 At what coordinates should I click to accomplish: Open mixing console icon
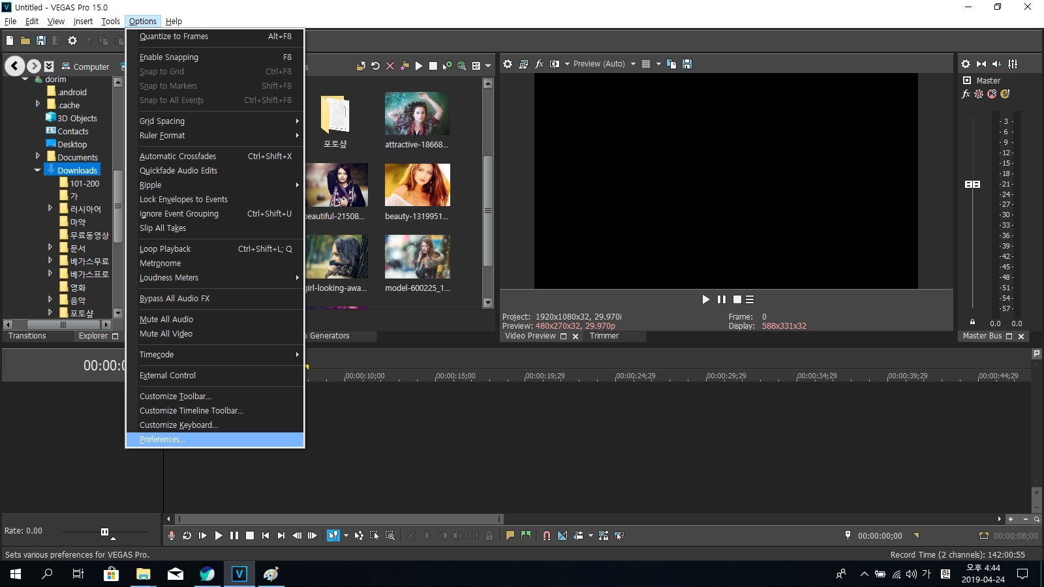click(x=1013, y=64)
